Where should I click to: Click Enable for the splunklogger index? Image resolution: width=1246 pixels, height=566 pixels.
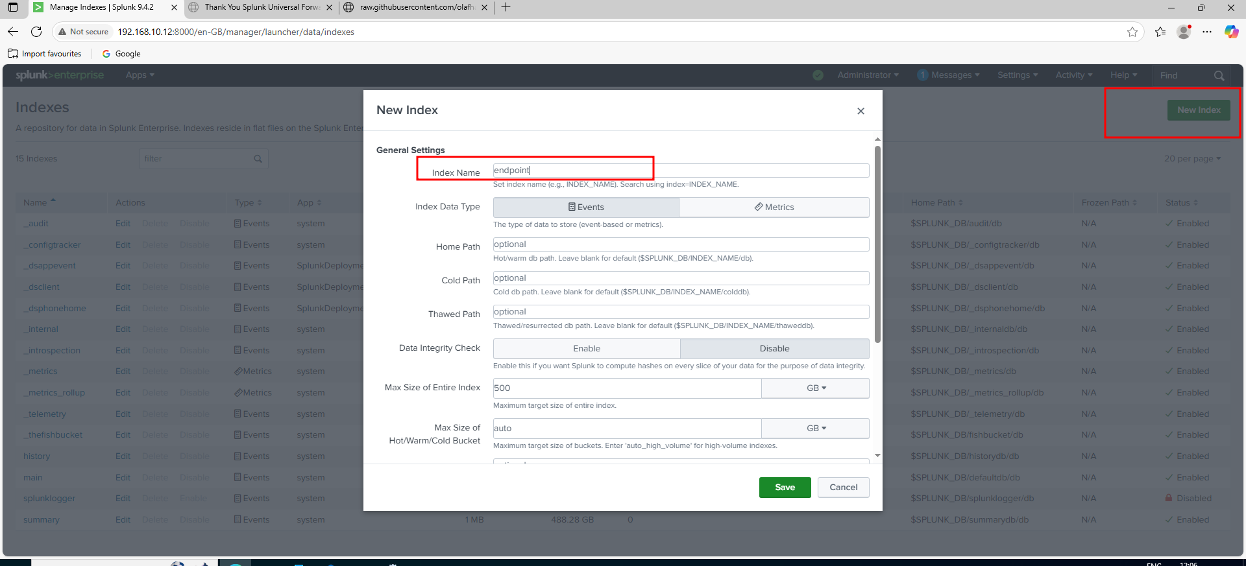click(x=193, y=499)
